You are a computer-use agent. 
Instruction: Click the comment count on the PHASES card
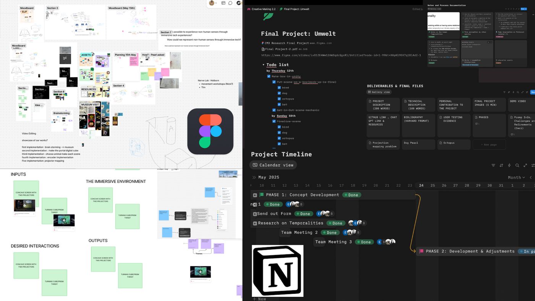[477, 124]
